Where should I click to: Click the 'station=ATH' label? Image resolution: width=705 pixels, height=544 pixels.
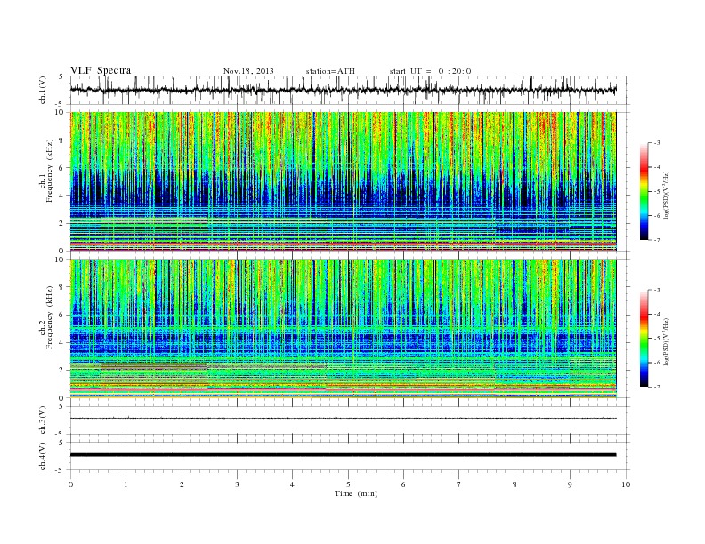(x=330, y=71)
